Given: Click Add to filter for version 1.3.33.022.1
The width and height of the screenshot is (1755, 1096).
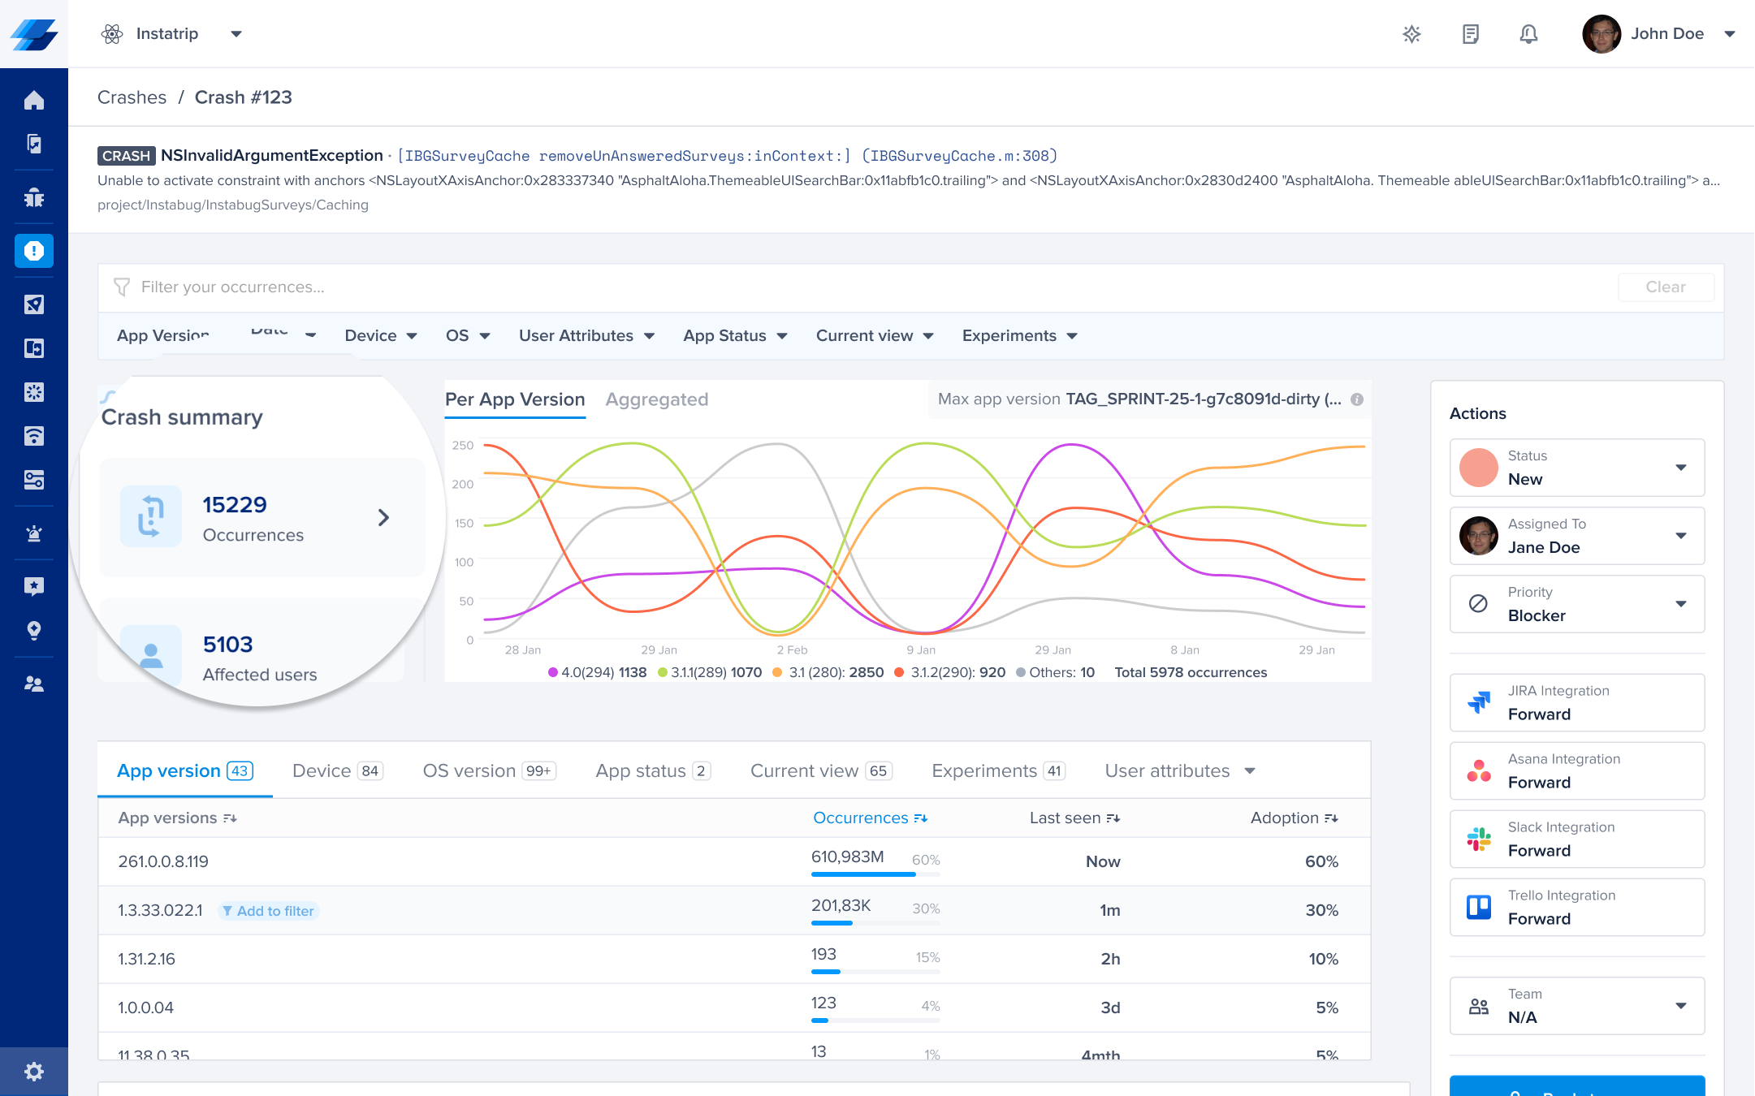Looking at the screenshot, I should point(269,911).
